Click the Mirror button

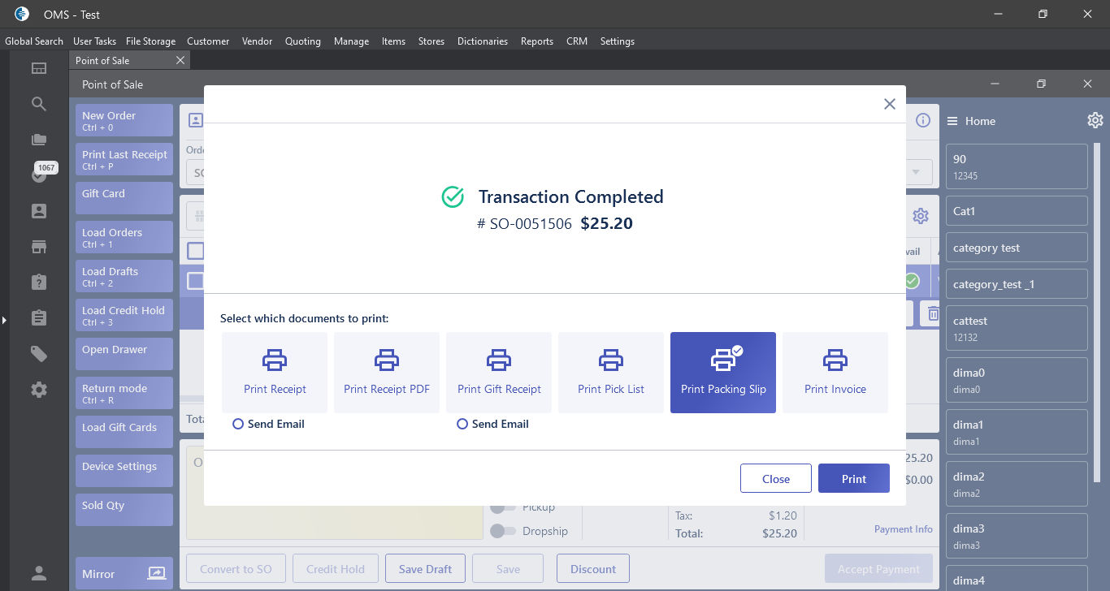click(x=124, y=574)
